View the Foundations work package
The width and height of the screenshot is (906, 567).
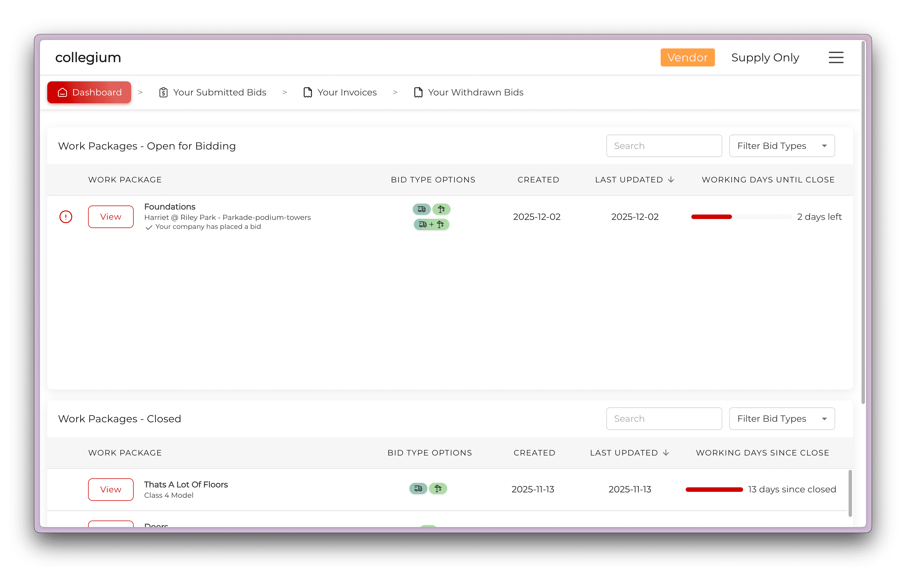(111, 217)
